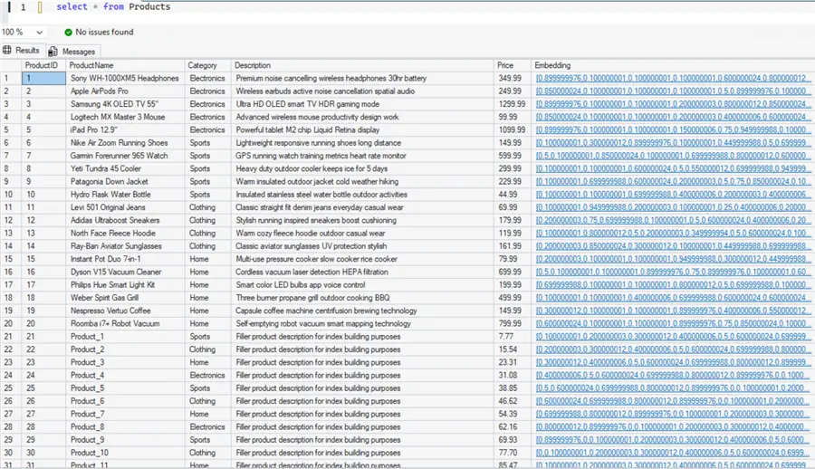Select the Logitech MX Master 3 Mouse cell
The width and height of the screenshot is (815, 469).
tap(125, 117)
